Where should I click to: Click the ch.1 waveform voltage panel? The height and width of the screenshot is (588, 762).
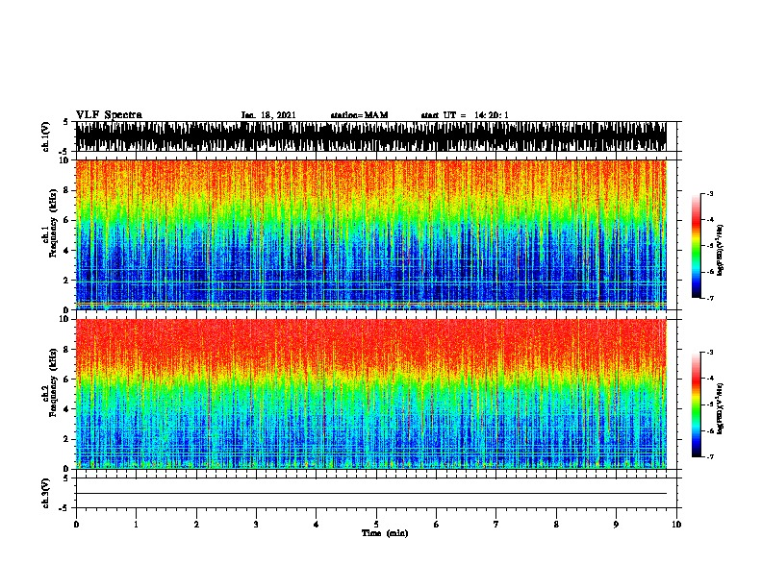click(376, 136)
